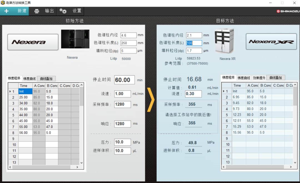
Task: Click the initial column inner diameter 4.6 field
Action: [128, 35]
